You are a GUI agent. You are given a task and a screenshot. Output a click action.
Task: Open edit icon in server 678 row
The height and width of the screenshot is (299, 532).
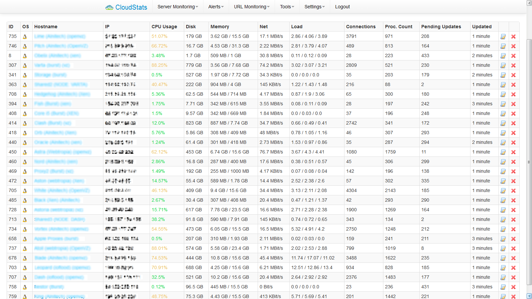(x=503, y=258)
